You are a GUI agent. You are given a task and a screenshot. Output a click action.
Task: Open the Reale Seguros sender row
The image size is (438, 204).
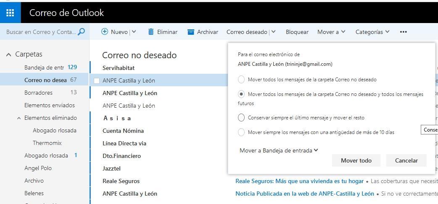[x=121, y=181]
